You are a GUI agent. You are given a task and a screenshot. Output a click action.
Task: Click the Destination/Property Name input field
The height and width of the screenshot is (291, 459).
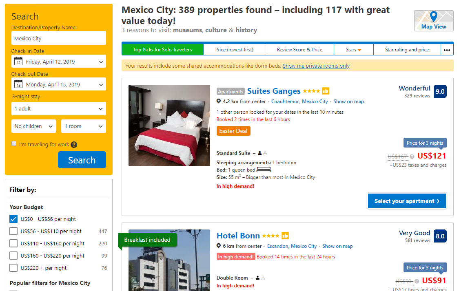click(59, 38)
